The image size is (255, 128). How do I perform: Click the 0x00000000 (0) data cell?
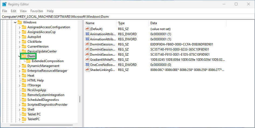(x=161, y=65)
